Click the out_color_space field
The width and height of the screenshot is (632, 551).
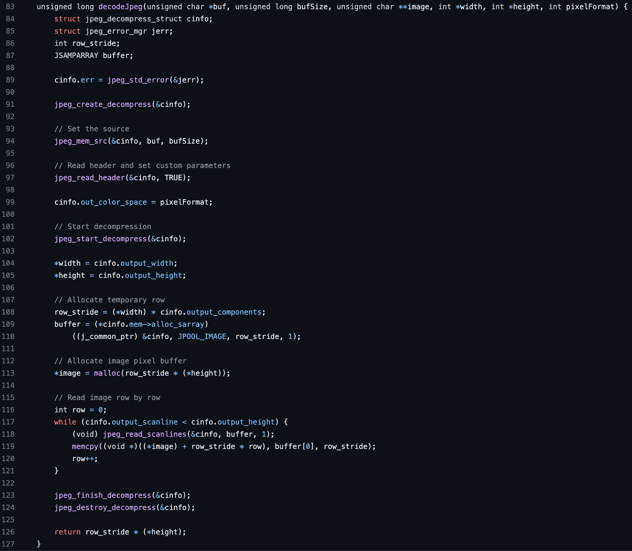tap(114, 202)
